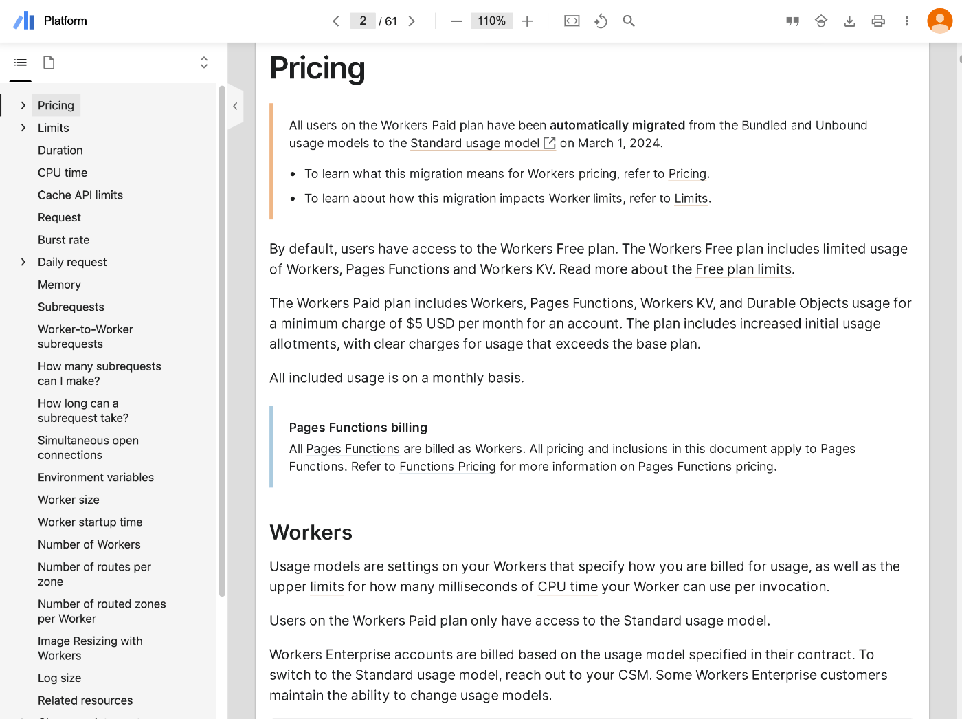Select Number of routed zones per Worker
The width and height of the screenshot is (962, 719).
click(102, 611)
